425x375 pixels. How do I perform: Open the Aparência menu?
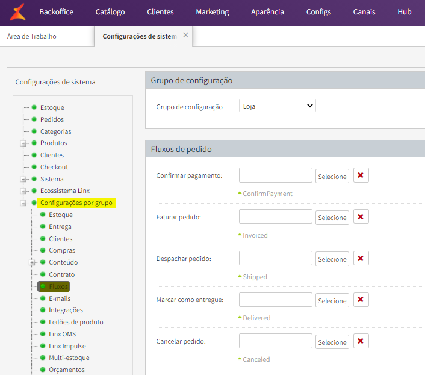click(x=267, y=12)
